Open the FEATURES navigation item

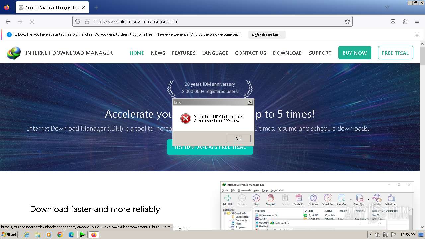pos(184,53)
